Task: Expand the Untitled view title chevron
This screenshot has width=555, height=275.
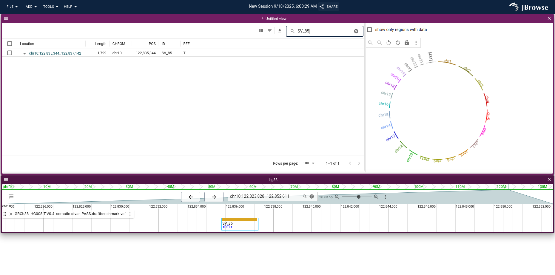Action: pos(262,18)
